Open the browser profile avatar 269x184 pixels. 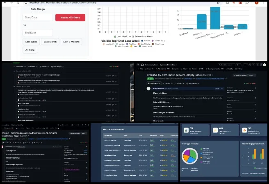pyautogui.click(x=257, y=2)
